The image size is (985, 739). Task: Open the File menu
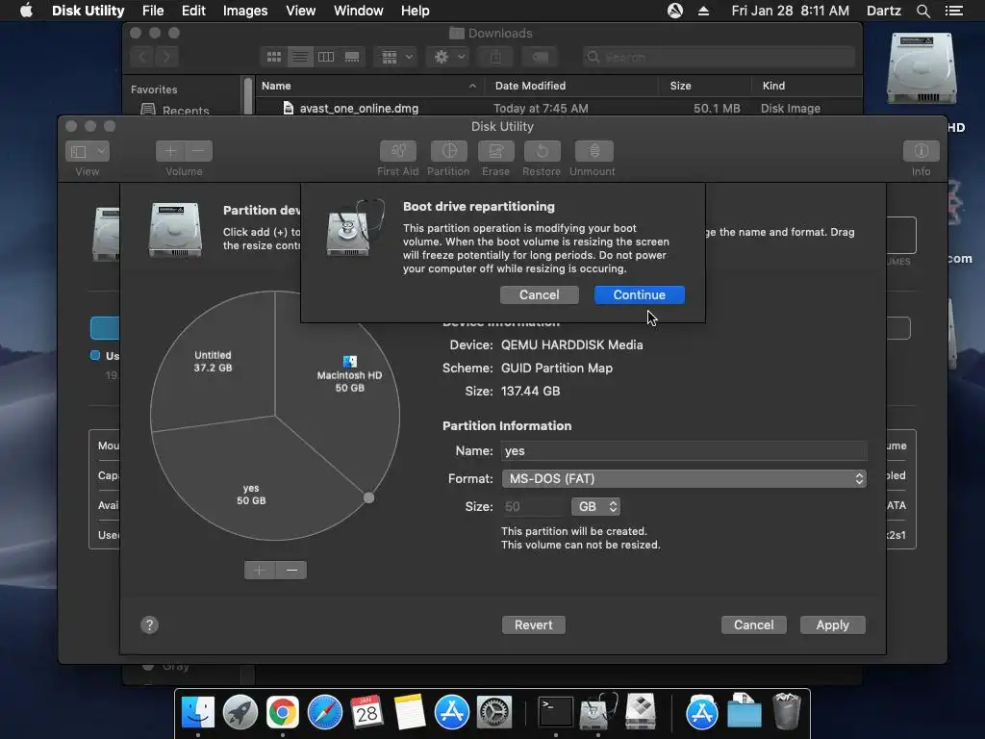tap(153, 11)
